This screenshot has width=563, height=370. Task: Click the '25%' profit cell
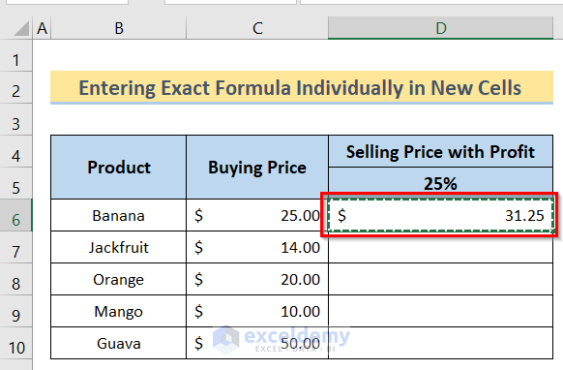point(440,183)
